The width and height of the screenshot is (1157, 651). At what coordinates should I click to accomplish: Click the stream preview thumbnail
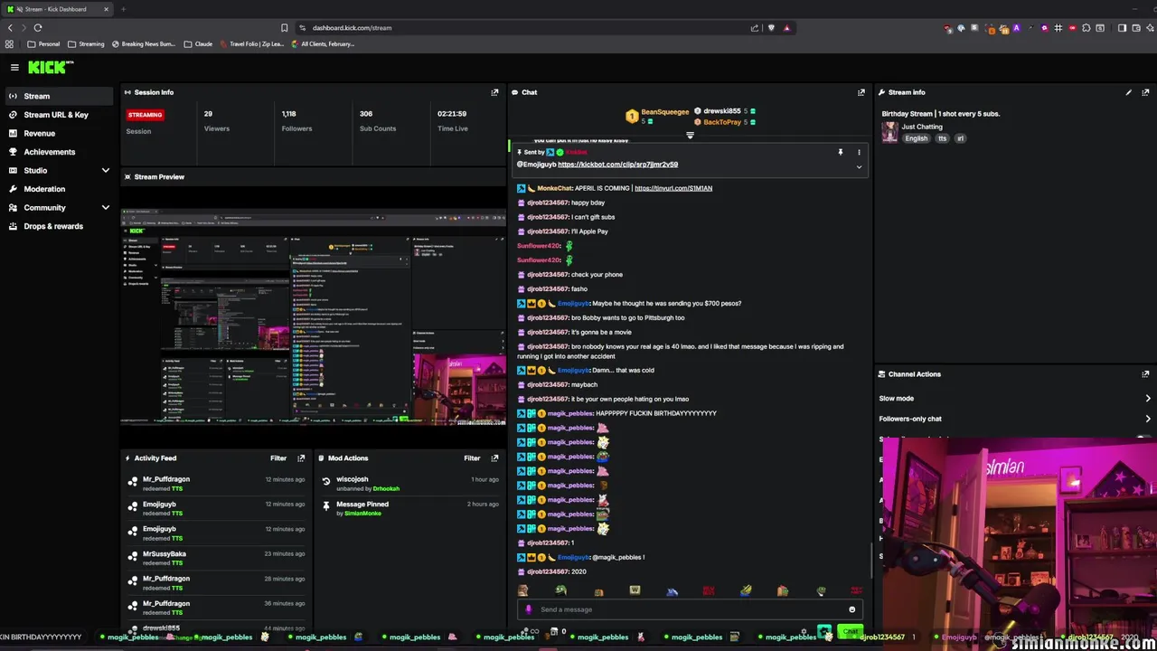point(313,316)
